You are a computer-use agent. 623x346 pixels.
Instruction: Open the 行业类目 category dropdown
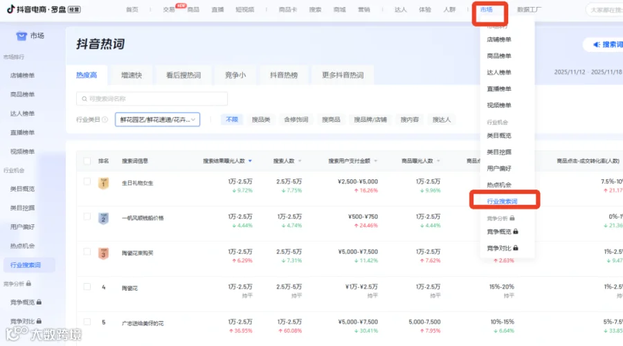coord(157,120)
